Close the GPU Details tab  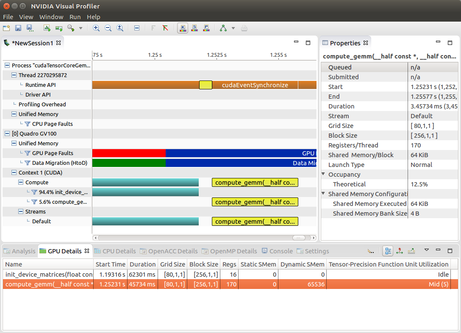(87, 251)
